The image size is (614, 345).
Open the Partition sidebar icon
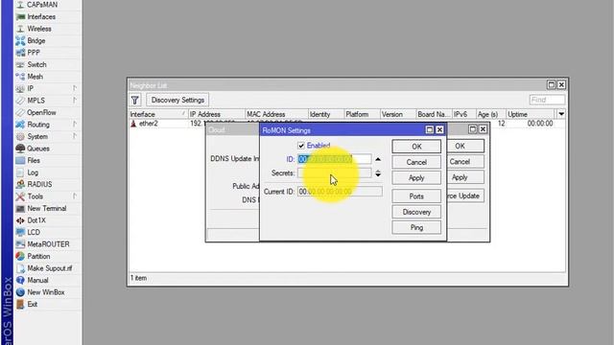[x=20, y=256]
